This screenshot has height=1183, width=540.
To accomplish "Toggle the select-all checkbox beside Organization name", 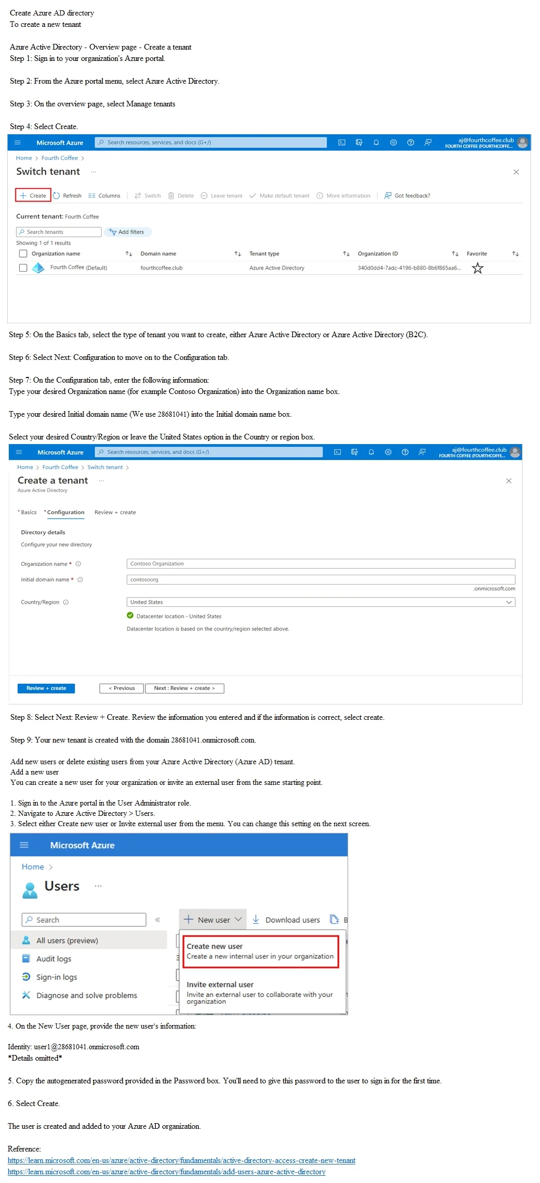I will pos(23,254).
